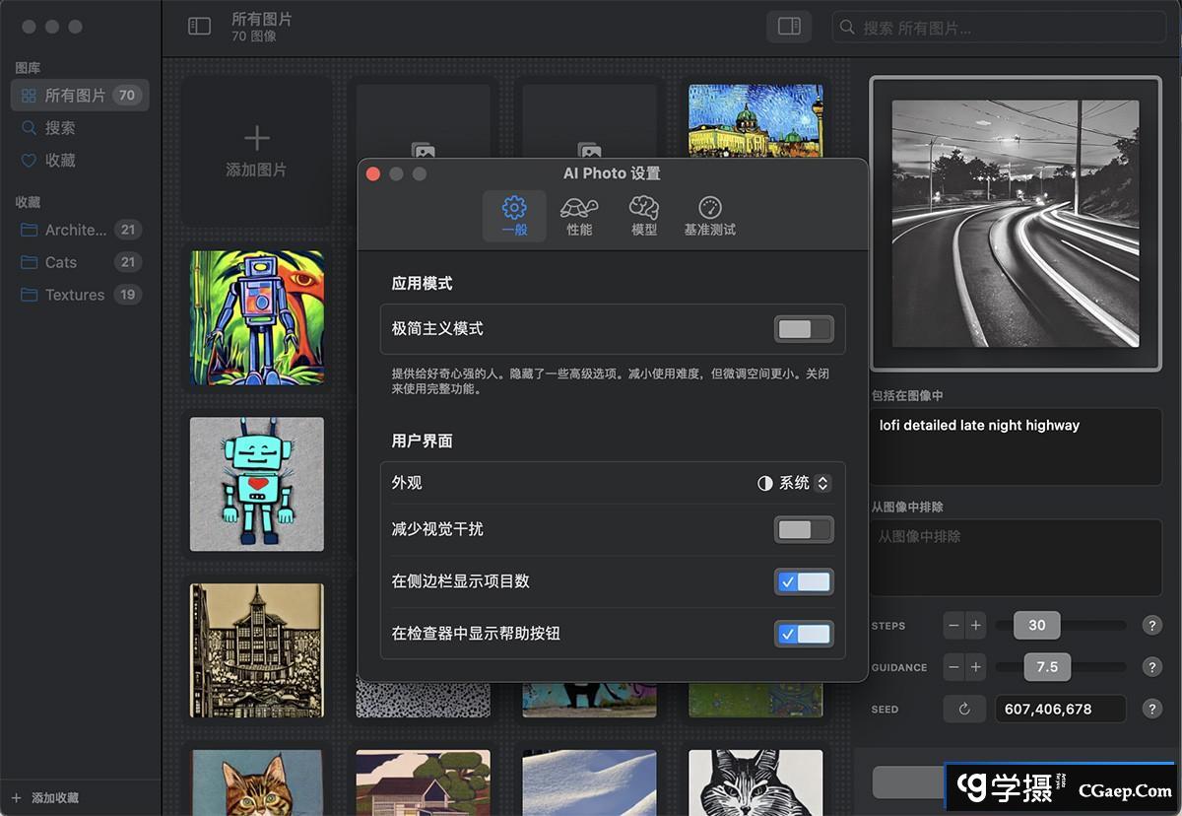Randomize the seed with the refresh icon
This screenshot has width=1182, height=816.
964,709
